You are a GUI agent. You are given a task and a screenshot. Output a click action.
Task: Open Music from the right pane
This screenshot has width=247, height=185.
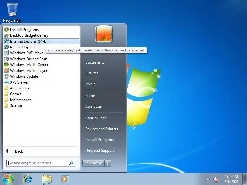(90, 84)
